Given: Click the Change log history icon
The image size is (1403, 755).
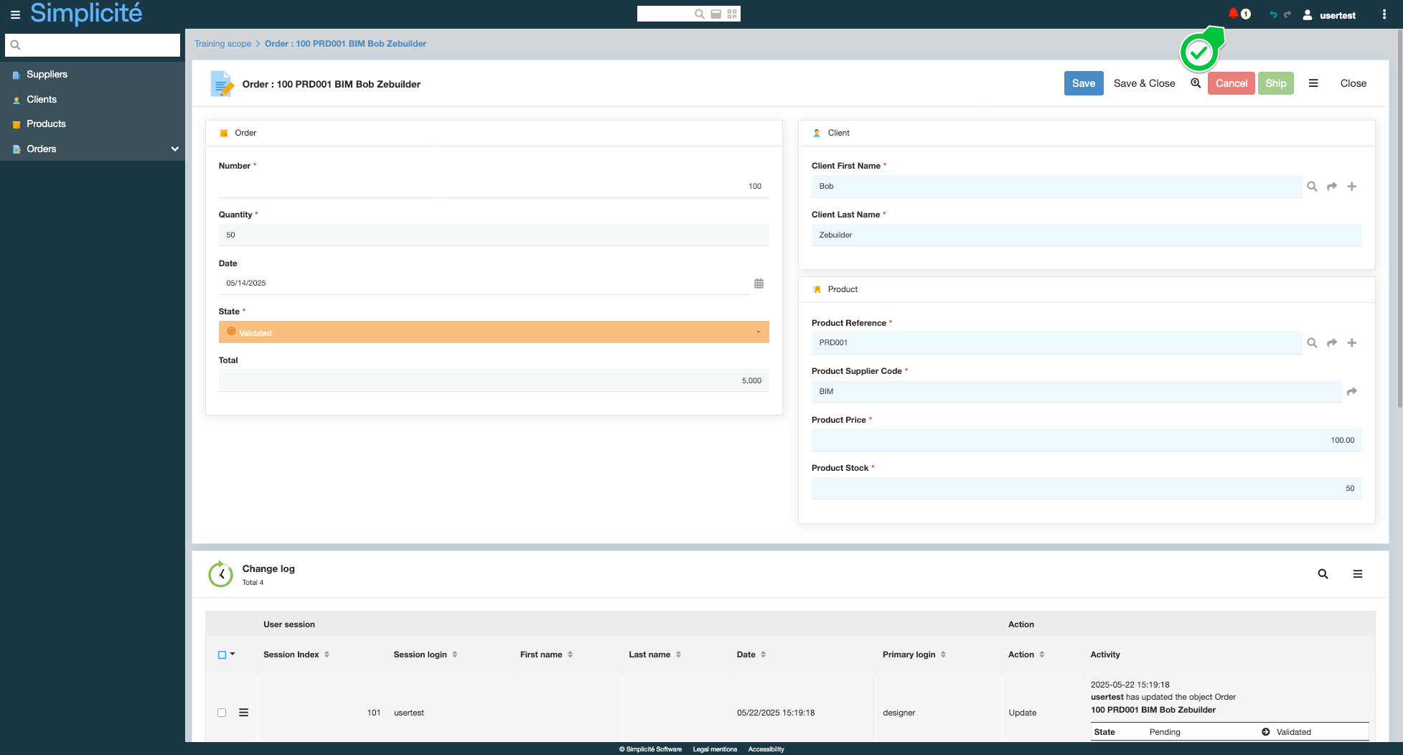Looking at the screenshot, I should point(221,574).
